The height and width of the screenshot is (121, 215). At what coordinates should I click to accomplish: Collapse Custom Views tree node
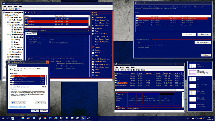(x=8, y=25)
